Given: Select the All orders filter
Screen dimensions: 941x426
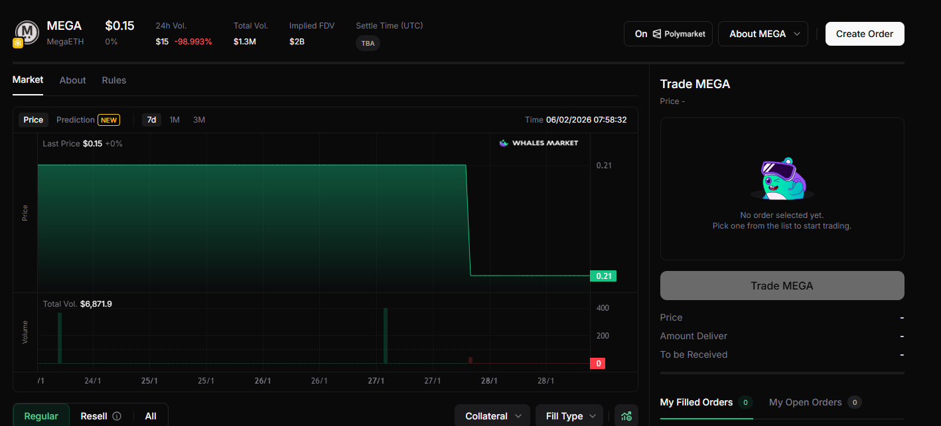Looking at the screenshot, I should point(151,416).
